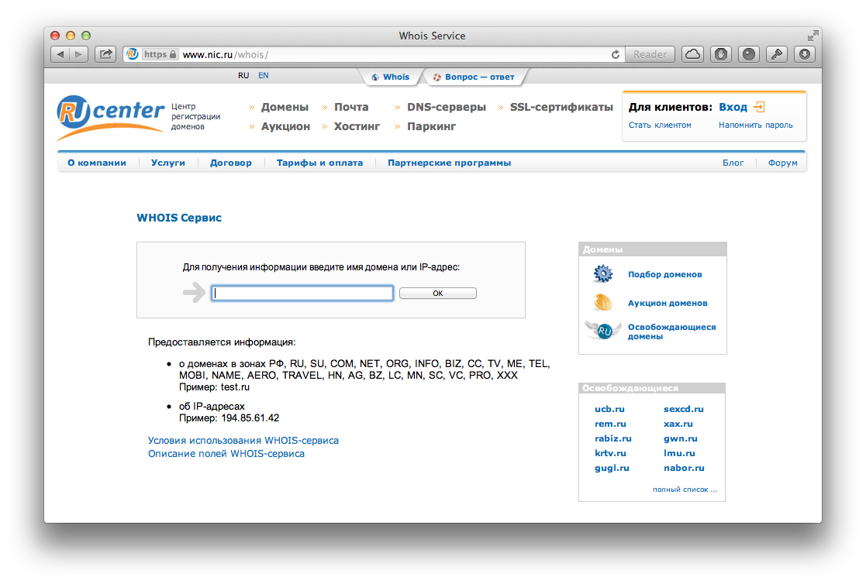Click into the domain name input field
Screen dimensions: 866x584
302,294
